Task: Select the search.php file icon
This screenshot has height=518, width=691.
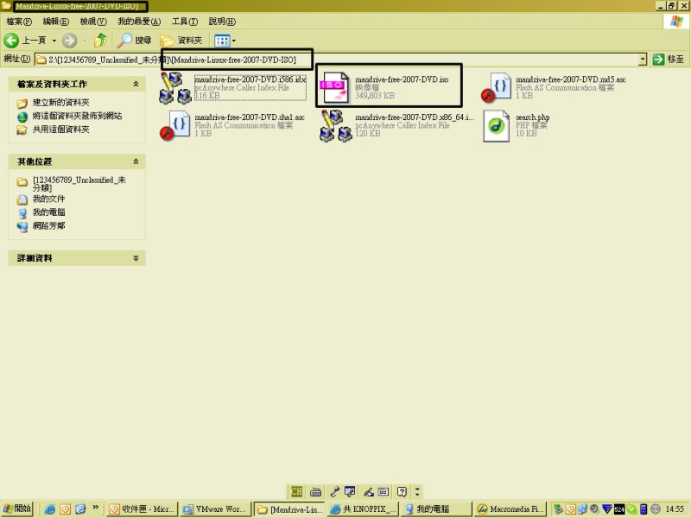Action: pyautogui.click(x=496, y=126)
